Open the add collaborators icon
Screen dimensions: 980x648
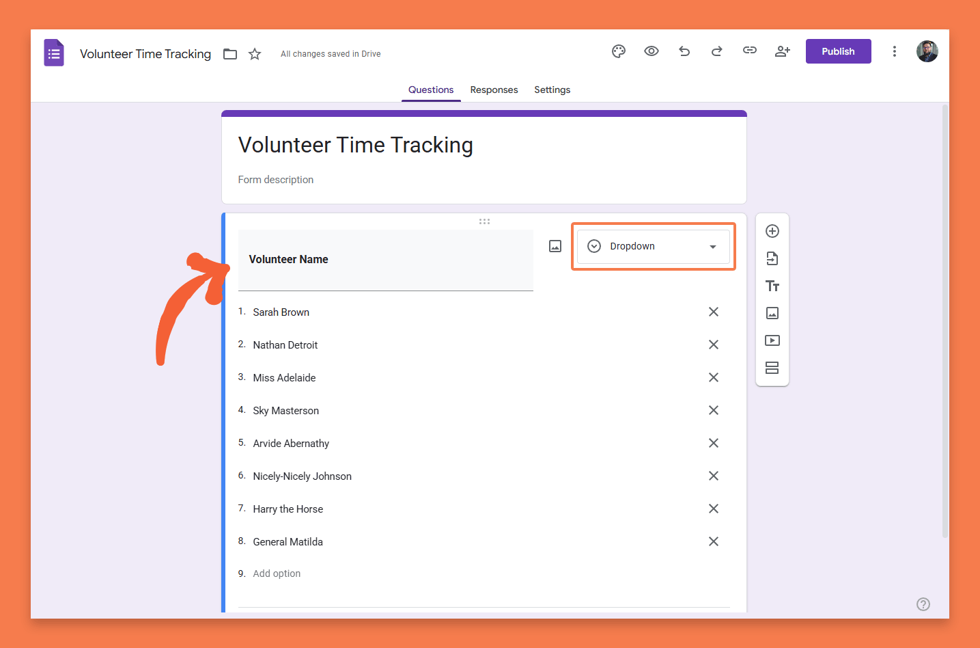click(783, 51)
